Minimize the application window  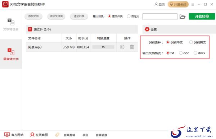click(x=199, y=4)
